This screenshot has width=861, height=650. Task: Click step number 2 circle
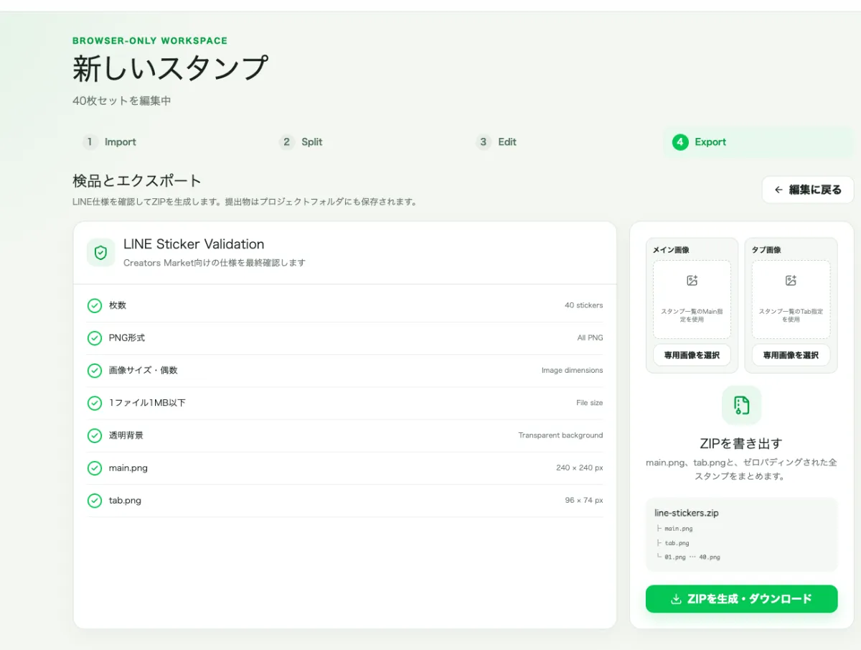(x=286, y=142)
